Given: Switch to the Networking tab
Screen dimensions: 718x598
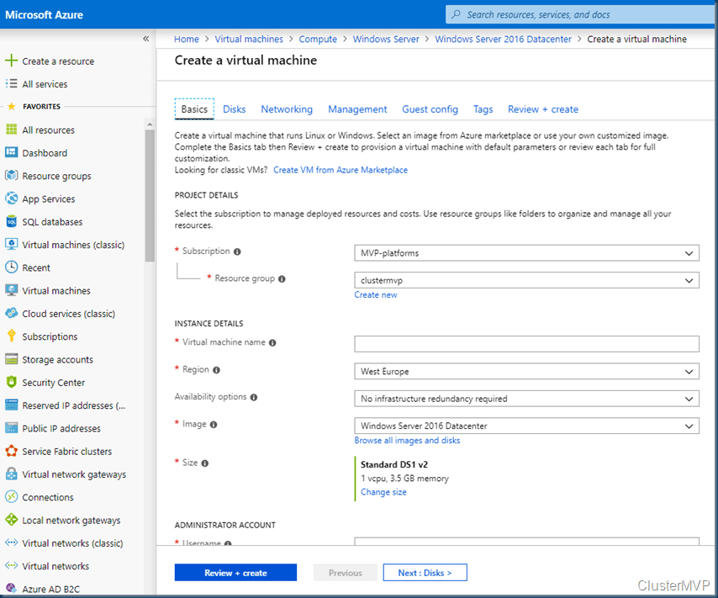Looking at the screenshot, I should click(x=287, y=109).
